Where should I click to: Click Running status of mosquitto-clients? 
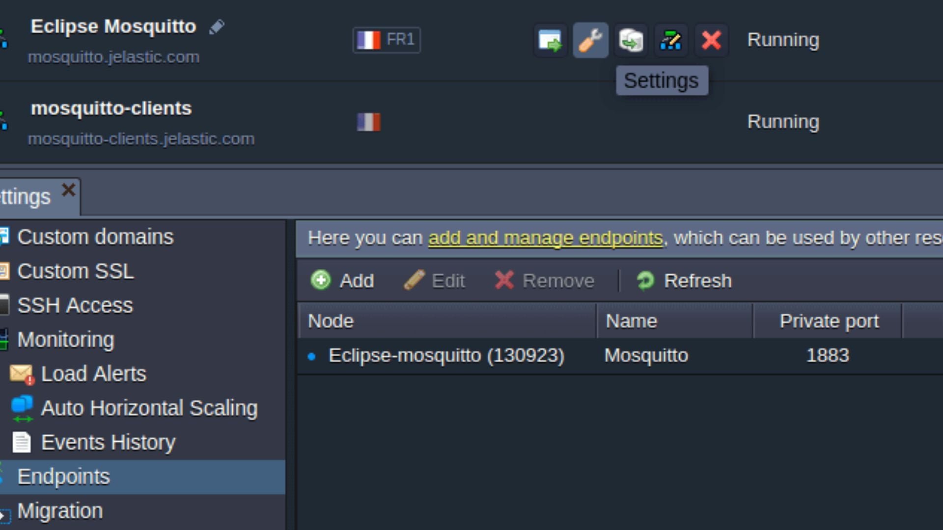click(783, 122)
